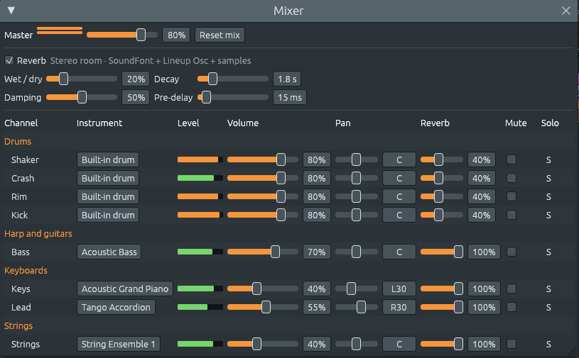Collapse the Mixer panel with the triangle icon
579x358 pixels.
11,11
